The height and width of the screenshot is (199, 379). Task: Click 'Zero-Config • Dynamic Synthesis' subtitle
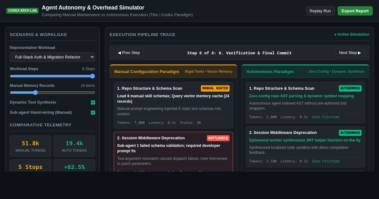(337, 71)
